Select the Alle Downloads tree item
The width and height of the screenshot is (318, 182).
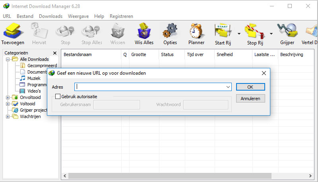(34, 59)
